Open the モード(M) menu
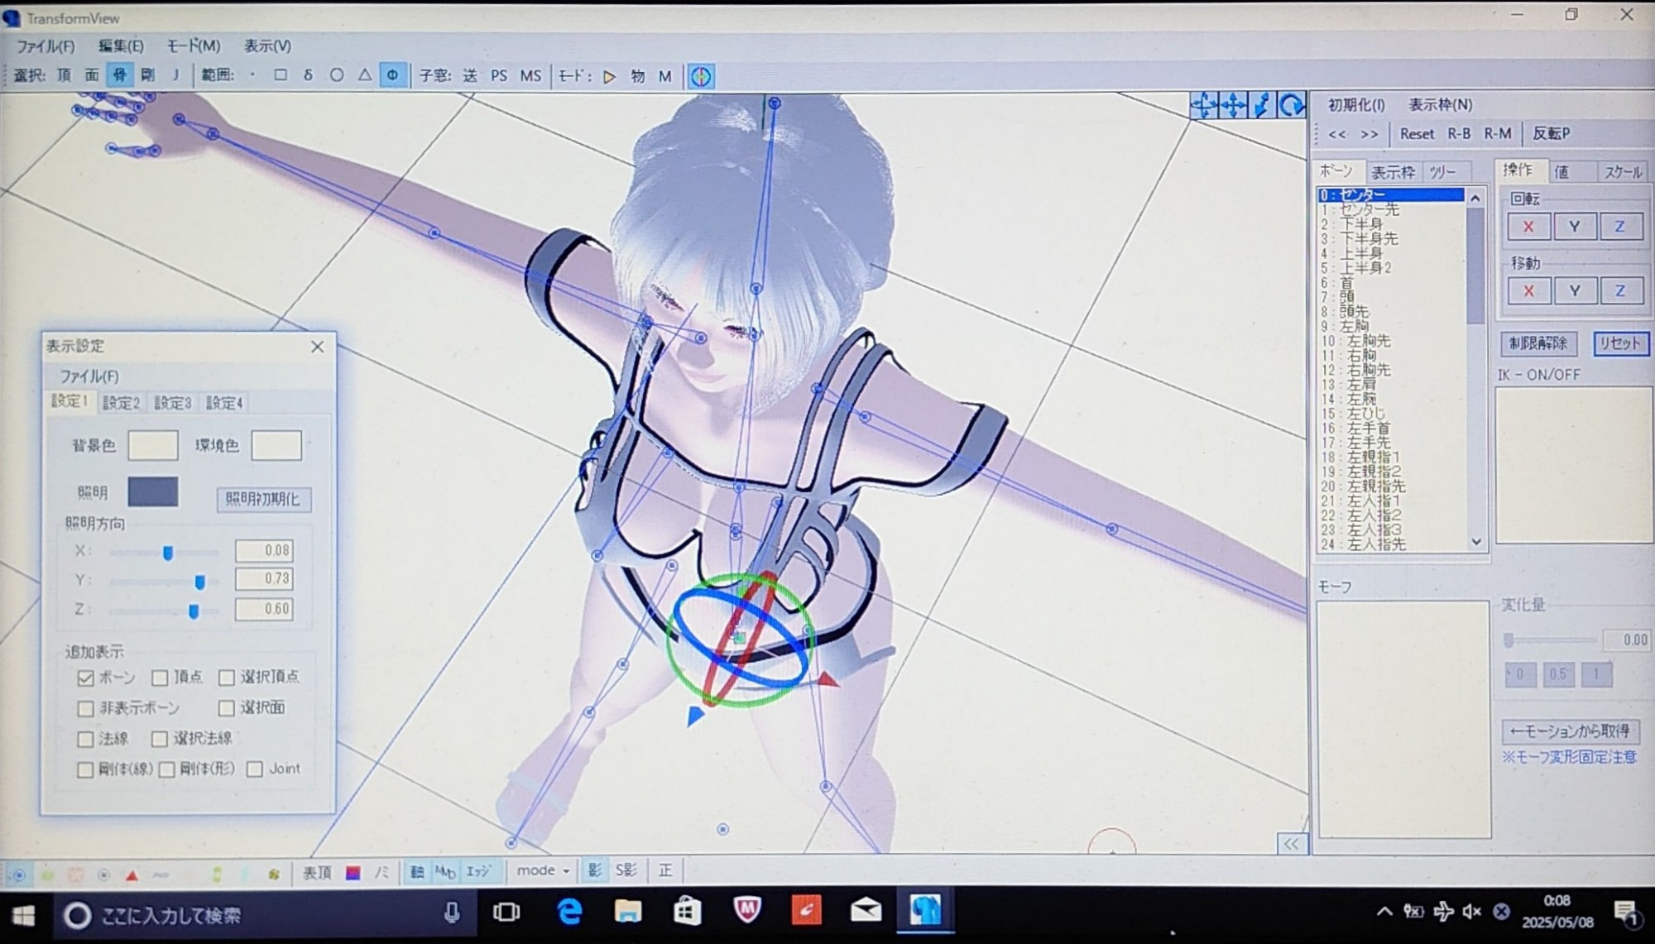Viewport: 1655px width, 944px height. [x=193, y=46]
